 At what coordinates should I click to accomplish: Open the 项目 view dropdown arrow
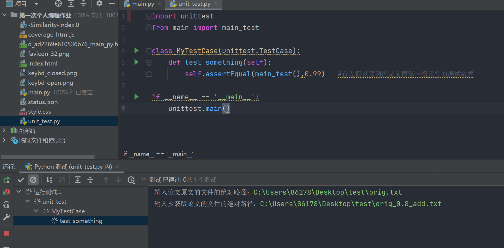(x=36, y=4)
